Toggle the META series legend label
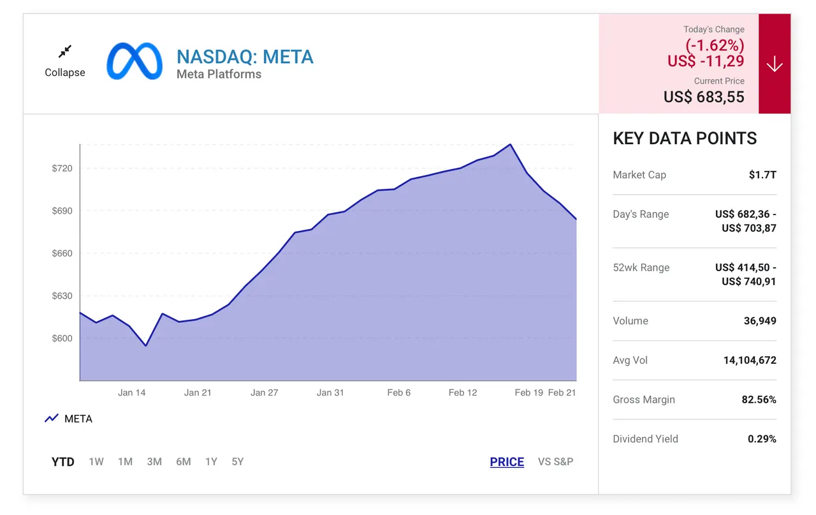 pyautogui.click(x=78, y=419)
